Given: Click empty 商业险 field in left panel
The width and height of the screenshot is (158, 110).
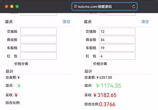Looking at the screenshot, I should click(38, 40).
